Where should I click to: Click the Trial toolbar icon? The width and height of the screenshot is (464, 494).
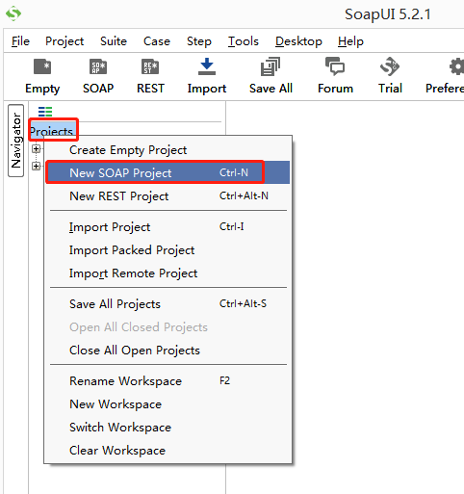390,66
